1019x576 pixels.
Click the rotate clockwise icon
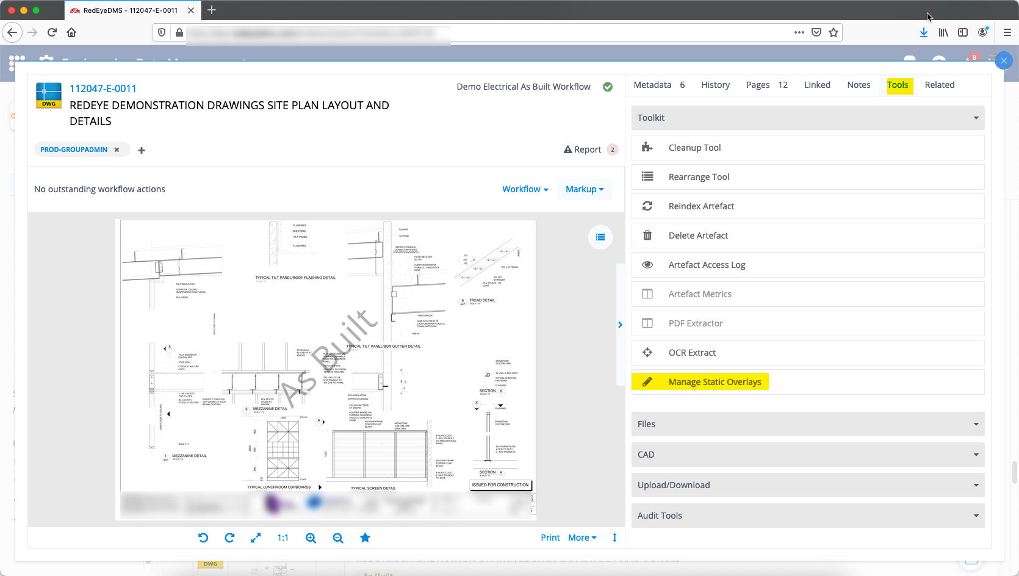tap(229, 538)
